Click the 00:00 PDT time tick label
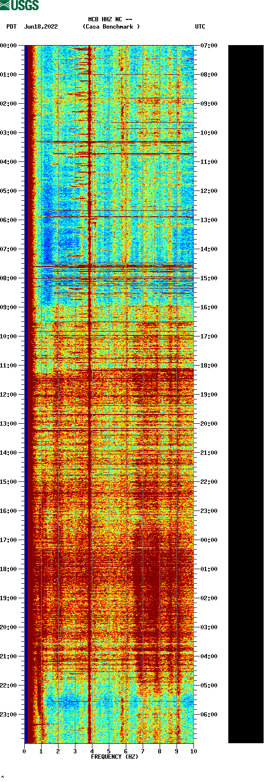The image size is (267, 782). click(9, 46)
